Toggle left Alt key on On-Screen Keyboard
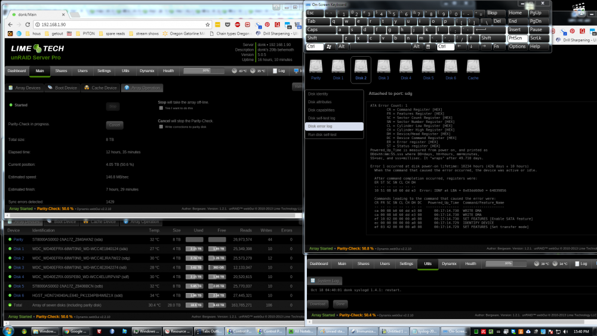The width and height of the screenshot is (597, 336). pos(341,47)
